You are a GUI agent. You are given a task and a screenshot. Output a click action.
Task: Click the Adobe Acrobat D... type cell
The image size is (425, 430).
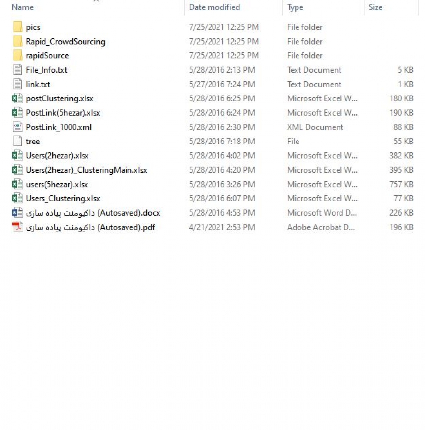pos(321,227)
